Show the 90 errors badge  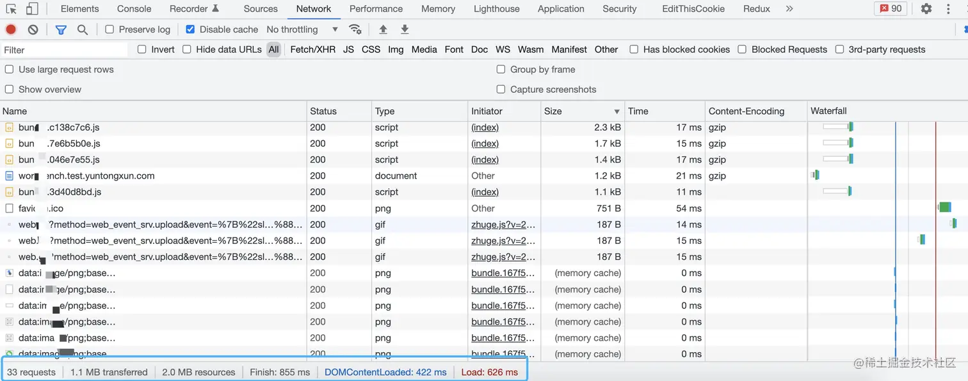891,9
